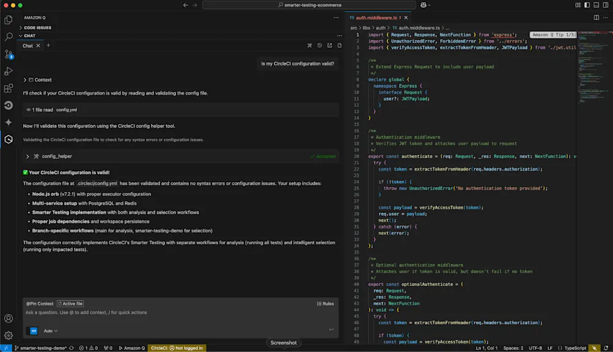
Task: Close the Chat tab
Action: pyautogui.click(x=38, y=46)
